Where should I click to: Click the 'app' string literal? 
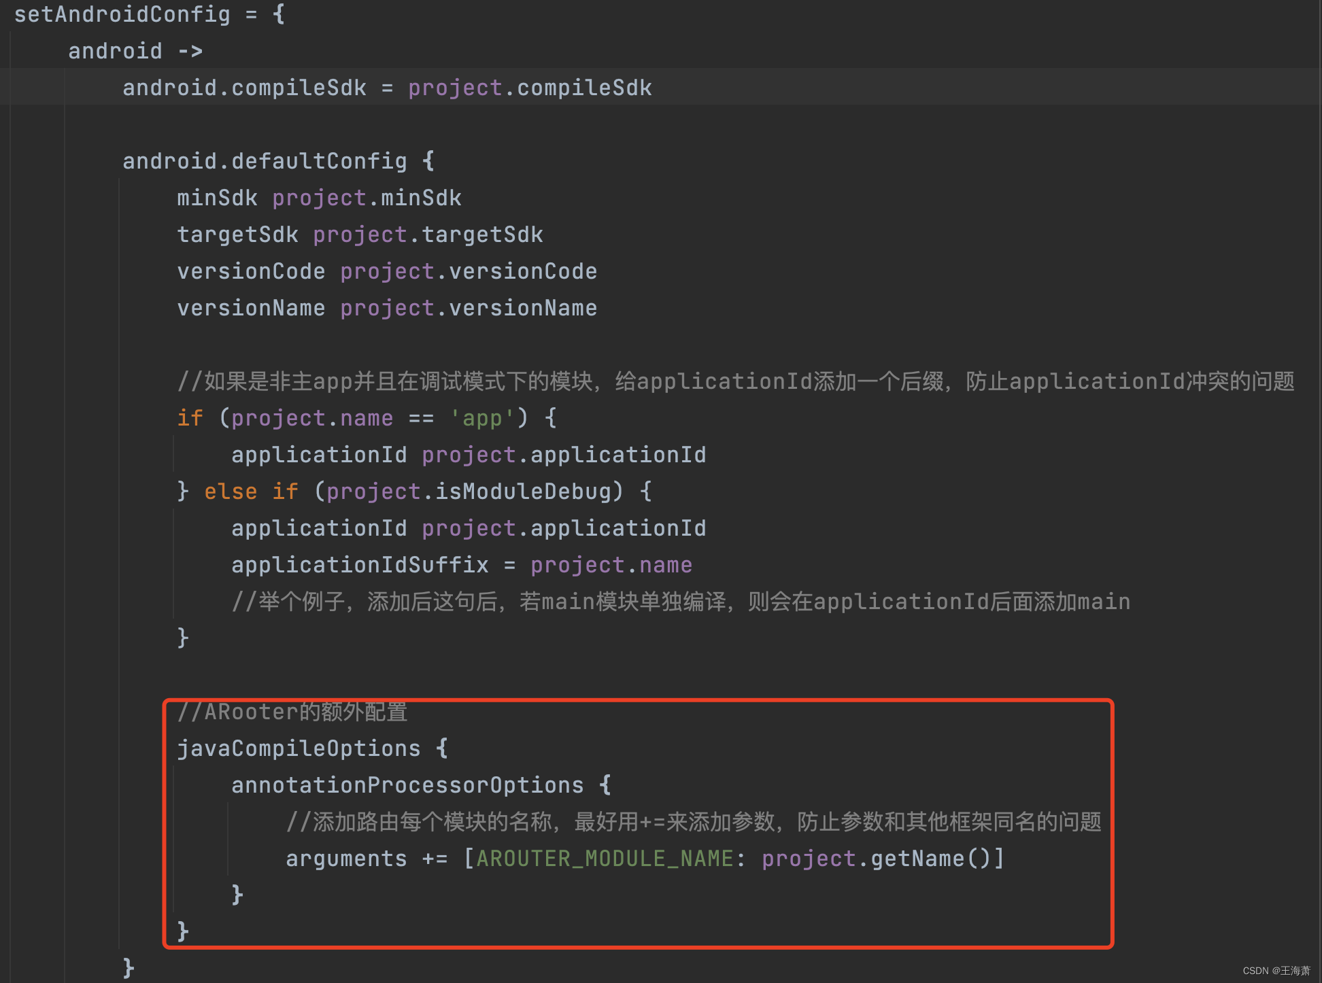click(x=481, y=417)
